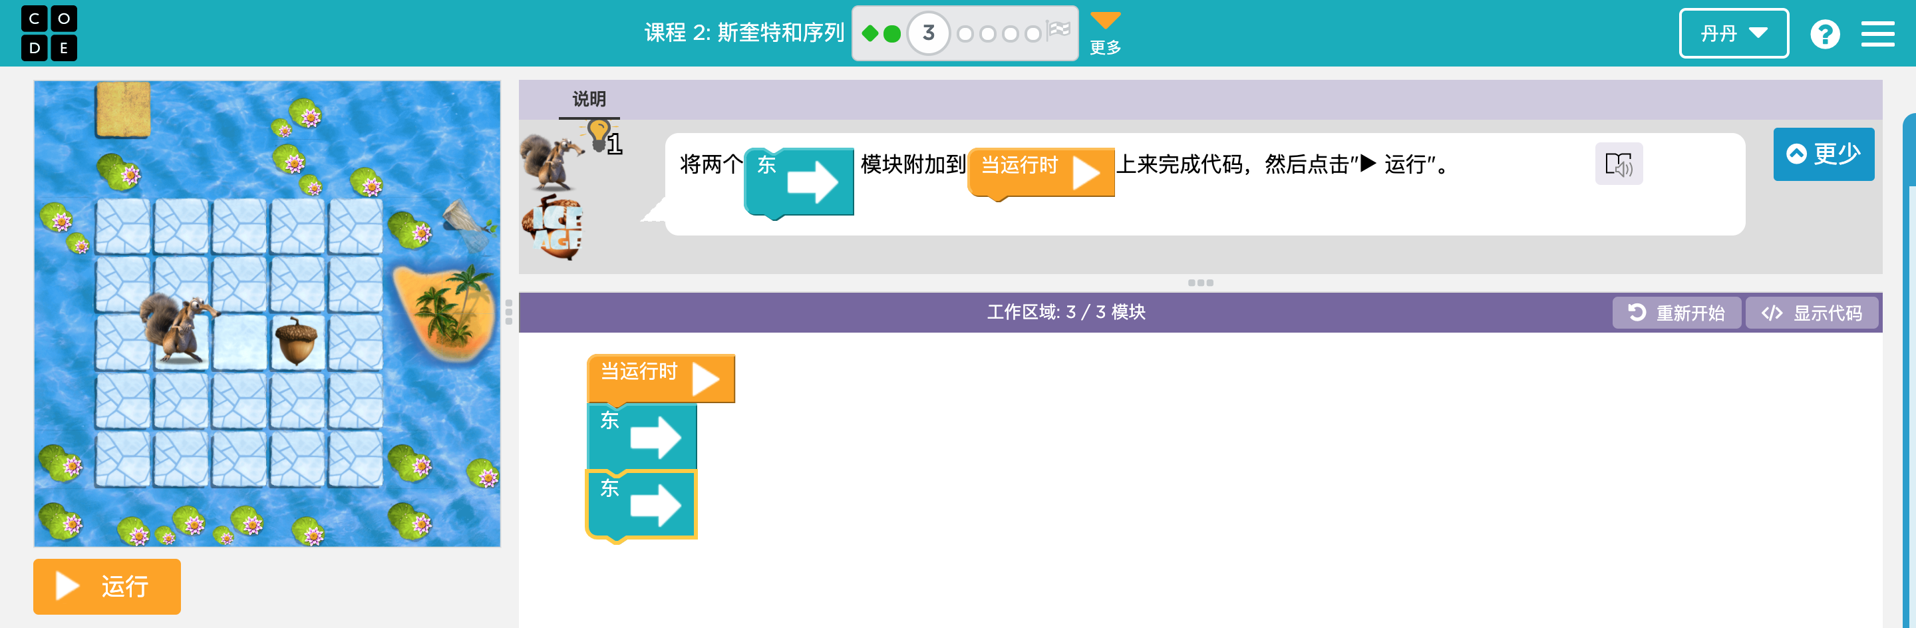Click the 工作区域: 3 / 3 模块 label
Image resolution: width=1916 pixels, height=628 pixels.
[1066, 313]
